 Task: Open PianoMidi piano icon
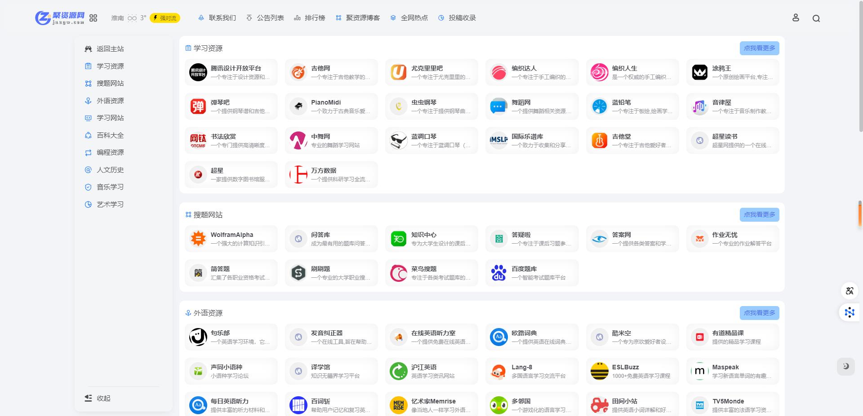pos(298,106)
